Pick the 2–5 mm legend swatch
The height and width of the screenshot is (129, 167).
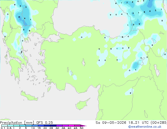tap(23, 126)
